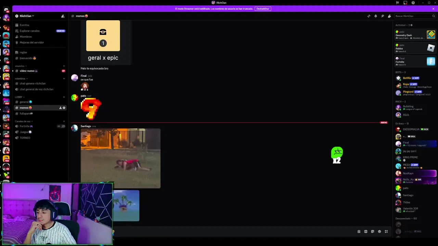The width and height of the screenshot is (438, 246).
Task: Open the GIF picker icon
Action: tap(365, 232)
